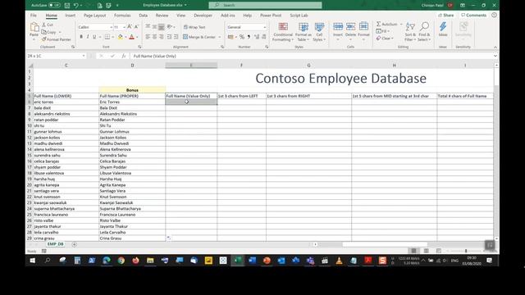This screenshot has width=525, height=295.
Task: Apply the yellow Fill Color bucket
Action: tap(121, 37)
